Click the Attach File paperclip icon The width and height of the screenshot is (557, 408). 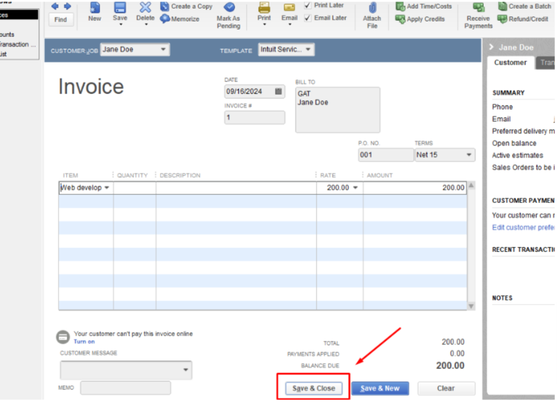(372, 8)
